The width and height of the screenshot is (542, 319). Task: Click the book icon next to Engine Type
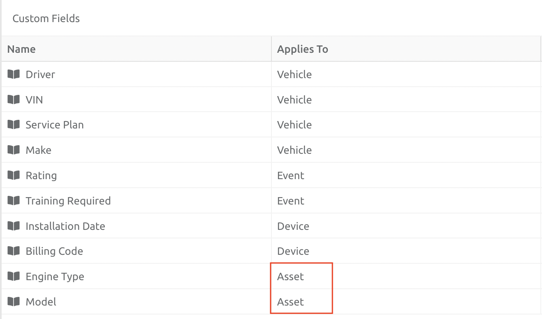(13, 276)
